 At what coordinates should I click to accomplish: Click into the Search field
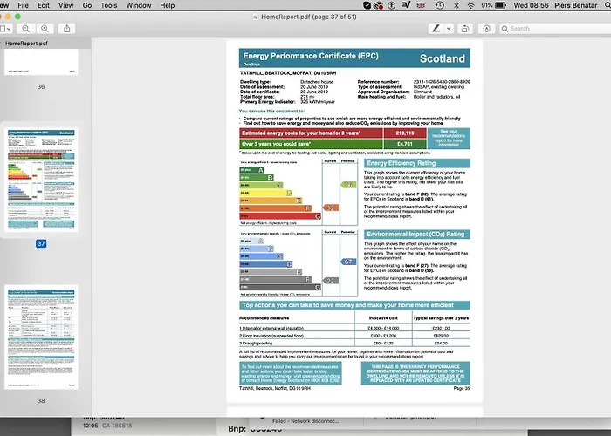coord(555,29)
